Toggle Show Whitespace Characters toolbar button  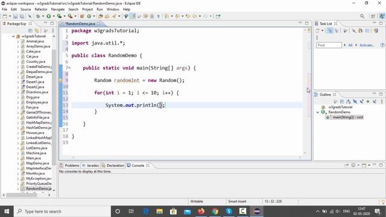point(158,16)
